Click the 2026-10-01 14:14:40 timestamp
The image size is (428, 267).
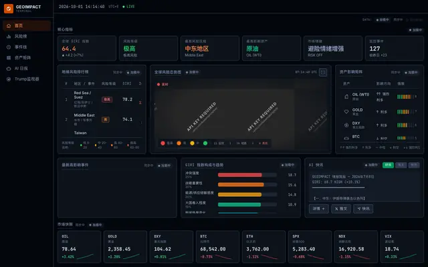click(82, 7)
